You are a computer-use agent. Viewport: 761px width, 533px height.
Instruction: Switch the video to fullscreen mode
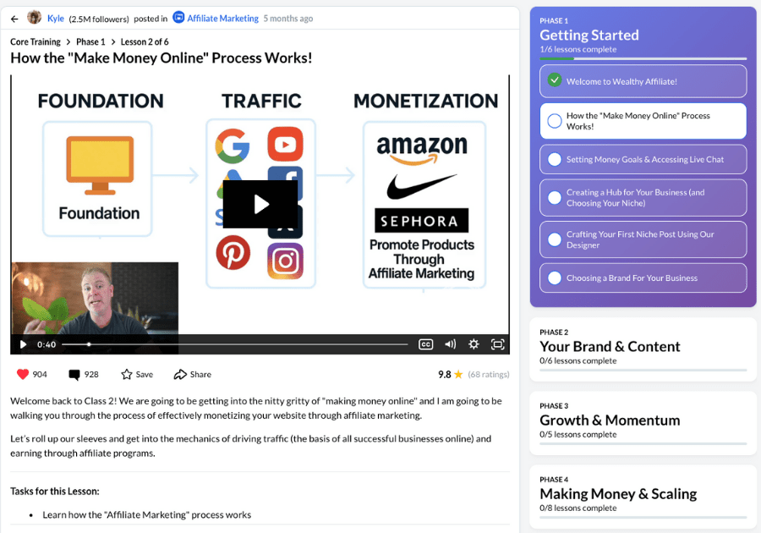(x=498, y=343)
